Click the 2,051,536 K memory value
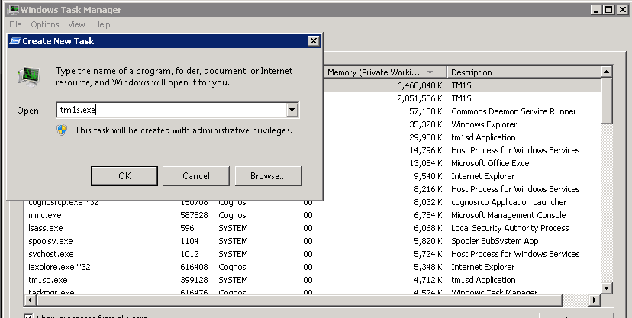This screenshot has height=318, width=632. tap(420, 98)
